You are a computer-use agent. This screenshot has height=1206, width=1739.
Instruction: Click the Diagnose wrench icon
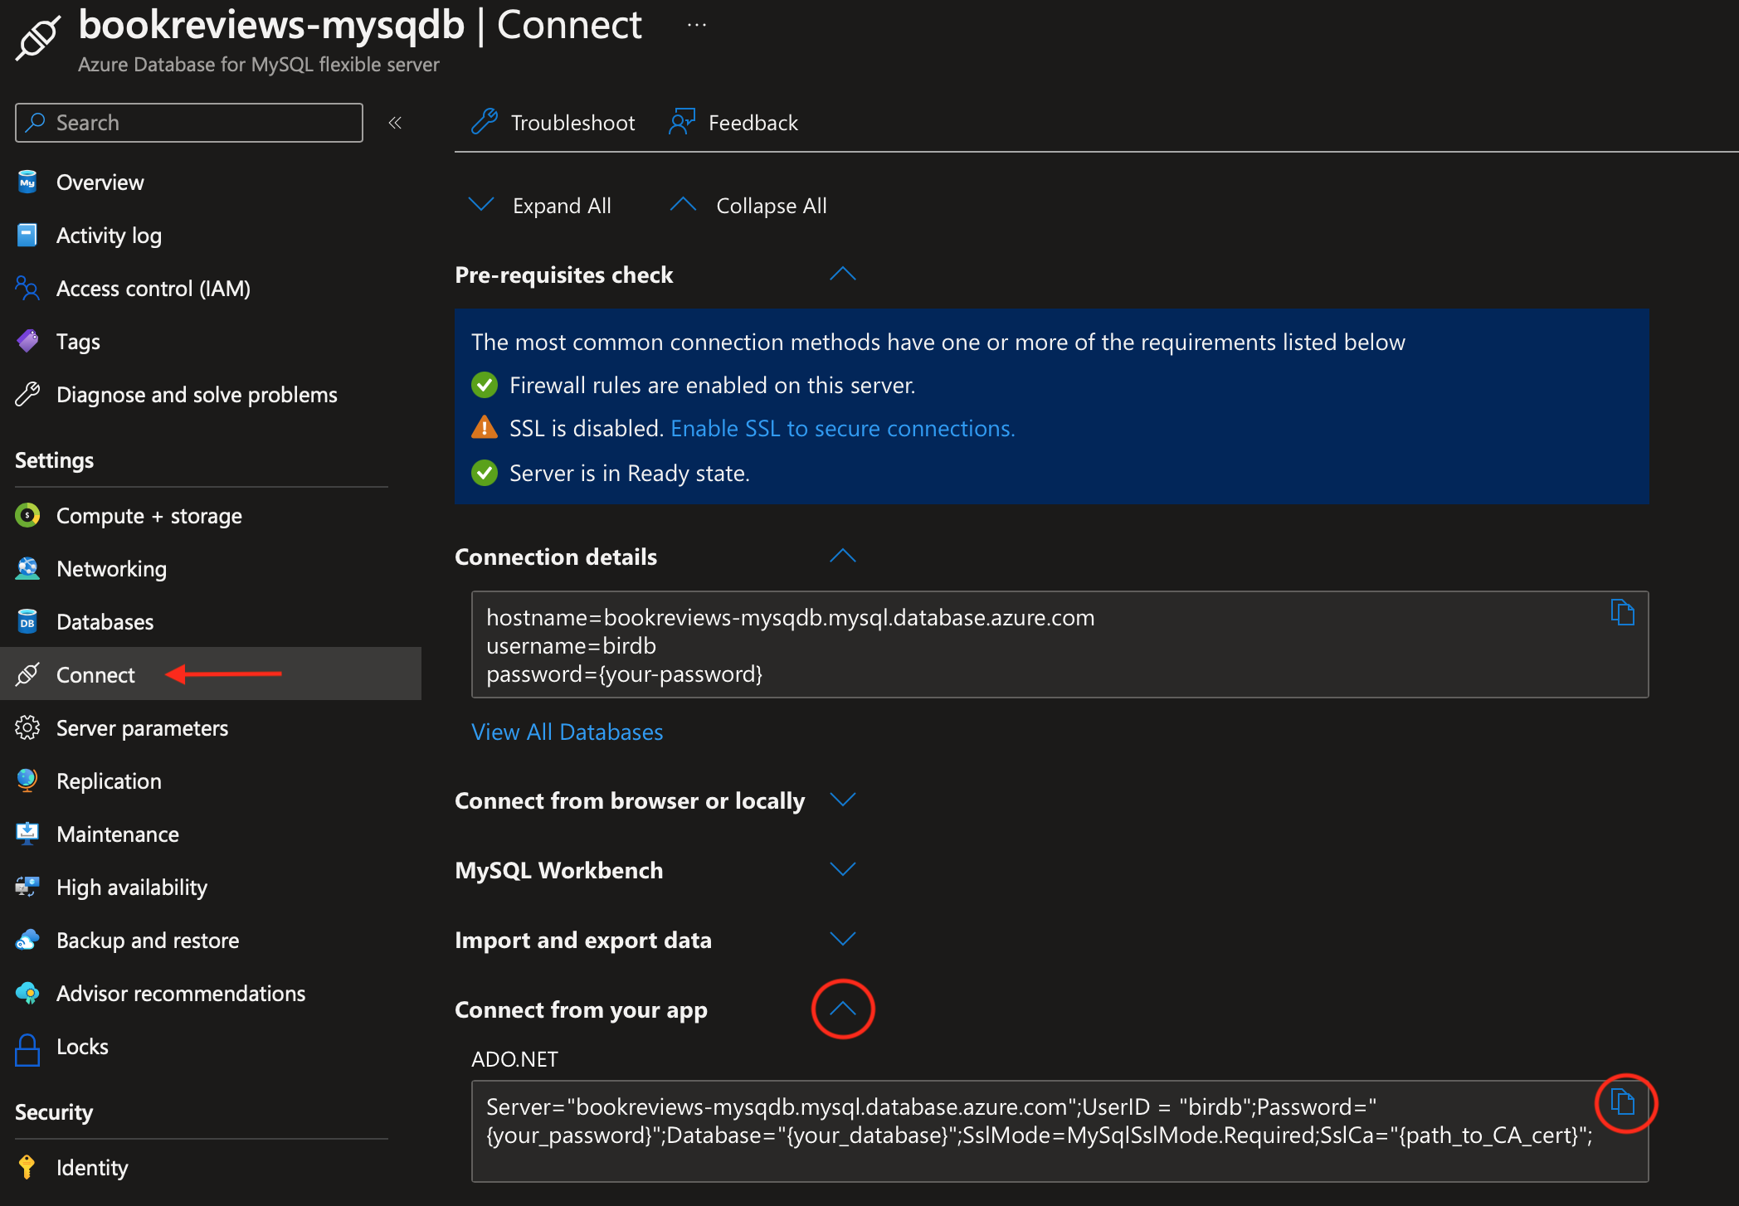[27, 394]
